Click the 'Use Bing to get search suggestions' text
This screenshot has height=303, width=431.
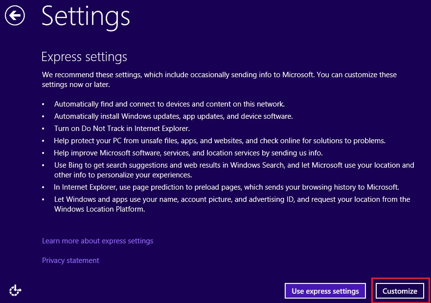pyautogui.click(x=234, y=170)
